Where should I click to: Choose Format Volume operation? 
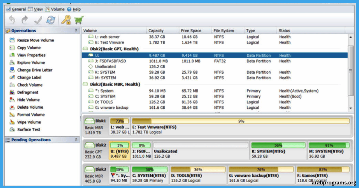tap(27, 115)
